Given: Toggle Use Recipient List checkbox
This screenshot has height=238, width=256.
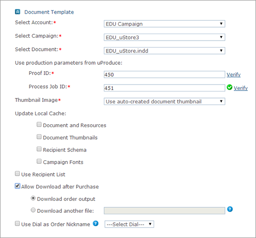Looking at the screenshot, I should click(x=17, y=174).
